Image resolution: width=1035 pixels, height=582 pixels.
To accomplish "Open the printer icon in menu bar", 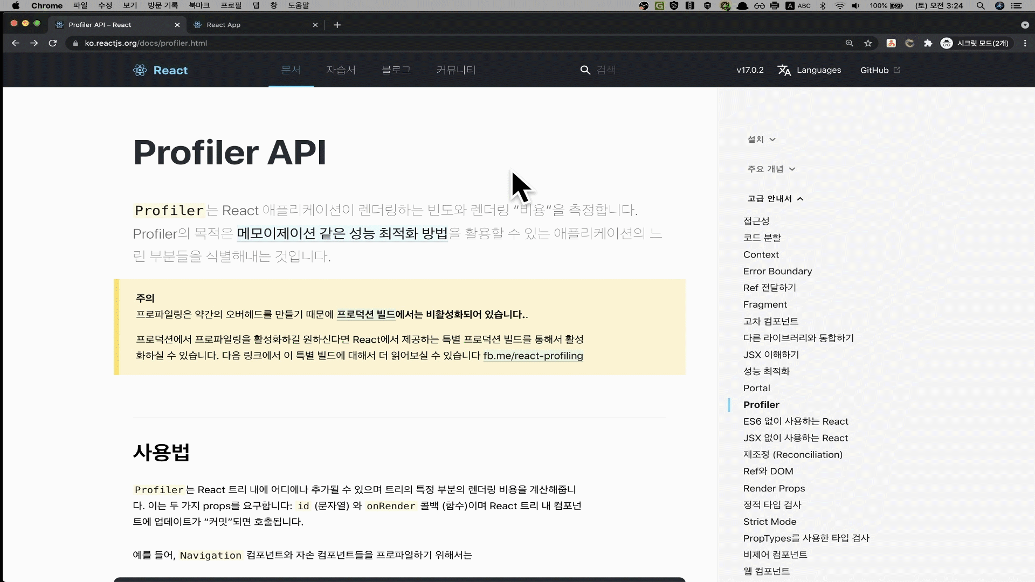I will pos(775,5).
